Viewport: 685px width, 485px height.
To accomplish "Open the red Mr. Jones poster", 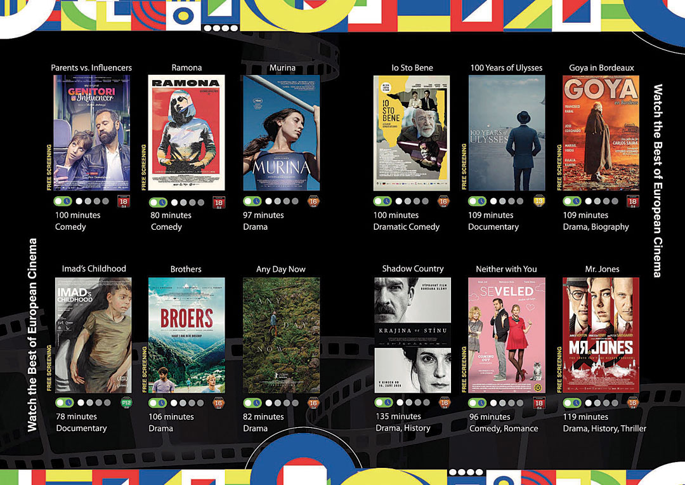I will click(601, 335).
